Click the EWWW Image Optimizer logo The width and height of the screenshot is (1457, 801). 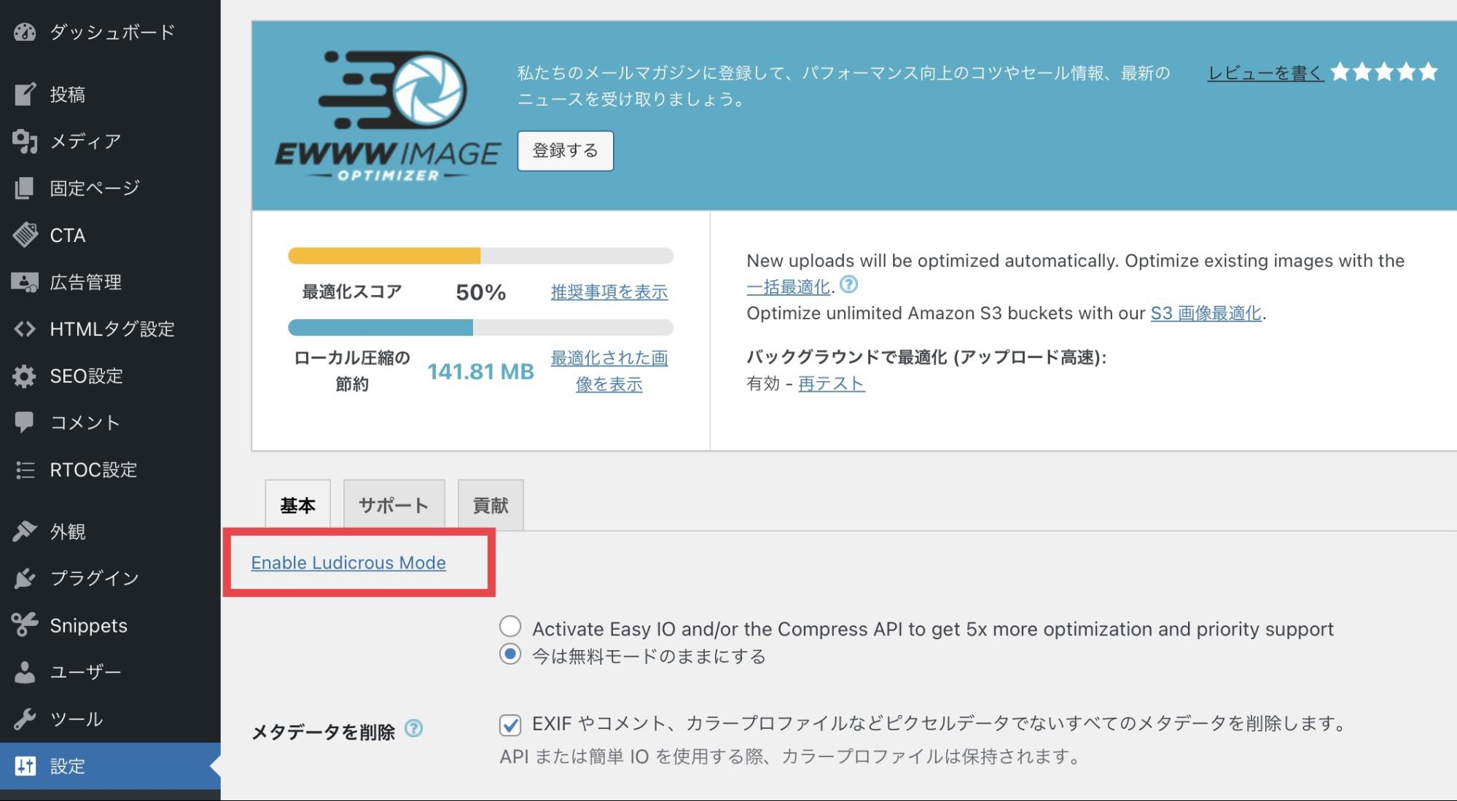click(x=388, y=116)
